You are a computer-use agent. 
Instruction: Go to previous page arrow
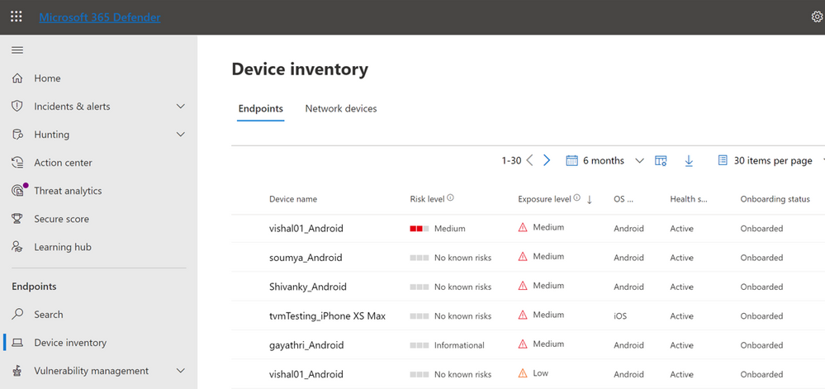point(529,161)
